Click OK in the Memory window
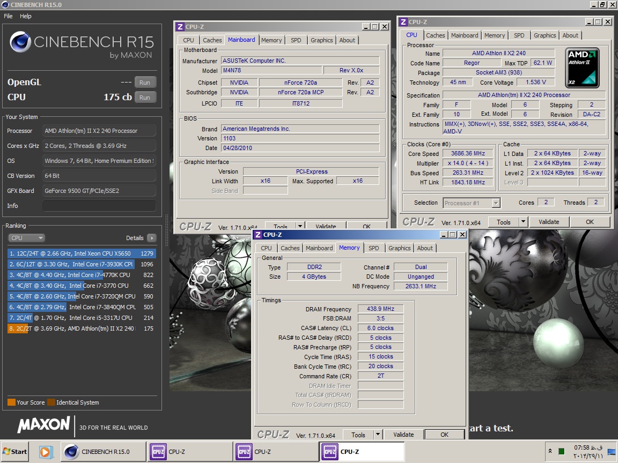 point(444,435)
